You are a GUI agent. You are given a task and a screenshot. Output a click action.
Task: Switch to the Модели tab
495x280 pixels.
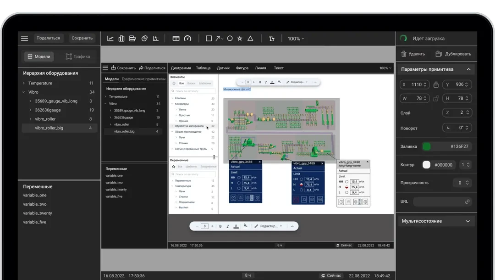pyautogui.click(x=39, y=56)
